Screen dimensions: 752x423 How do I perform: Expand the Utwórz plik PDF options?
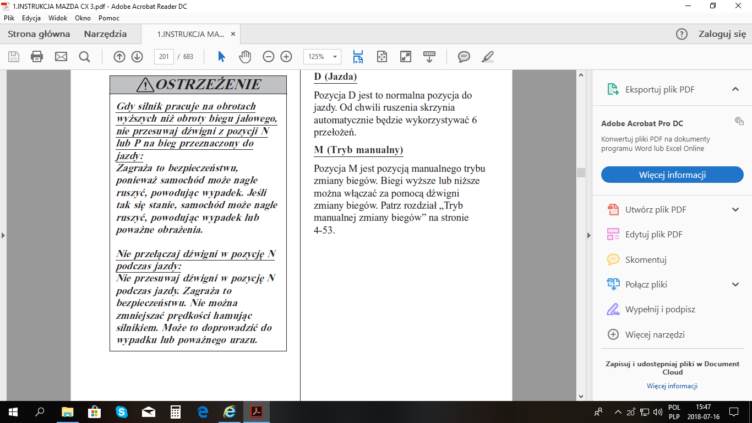coord(735,209)
